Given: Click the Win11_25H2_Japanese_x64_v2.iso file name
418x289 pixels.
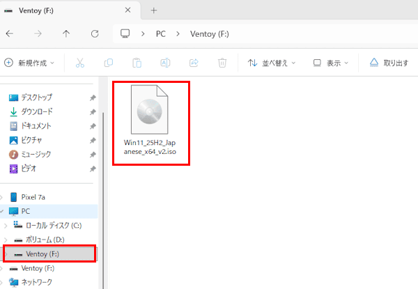Looking at the screenshot, I should [150, 147].
